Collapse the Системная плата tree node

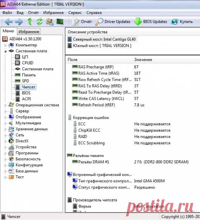pyautogui.click(x=5, y=51)
